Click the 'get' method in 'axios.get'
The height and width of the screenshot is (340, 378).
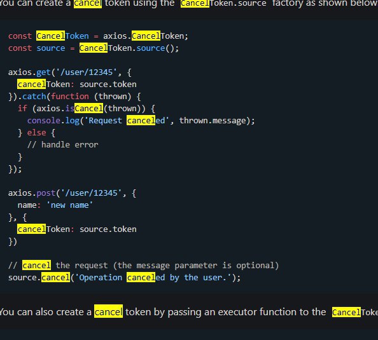pyautogui.click(x=44, y=72)
